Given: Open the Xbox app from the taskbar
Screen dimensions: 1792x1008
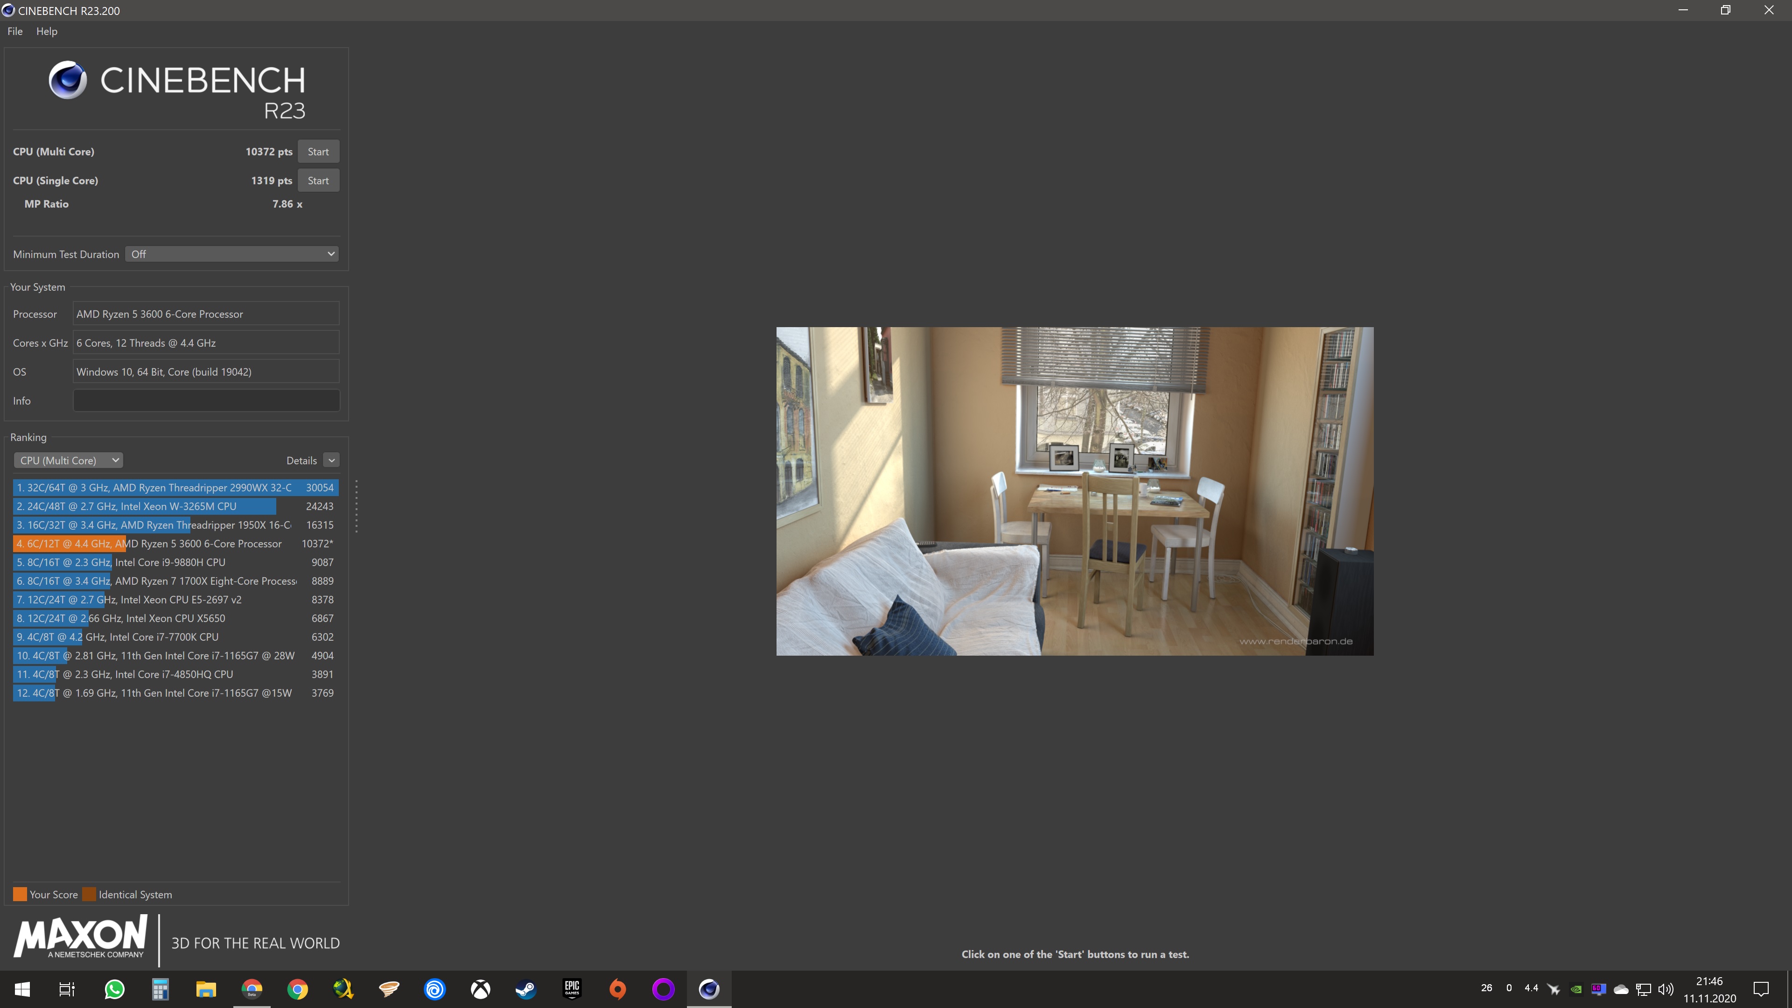Looking at the screenshot, I should (481, 988).
